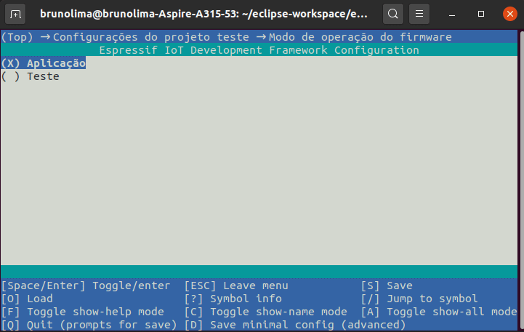Click the Espressif IoT Development Framework Configuration title
Viewport: 524px width, 332px height.
[259, 50]
